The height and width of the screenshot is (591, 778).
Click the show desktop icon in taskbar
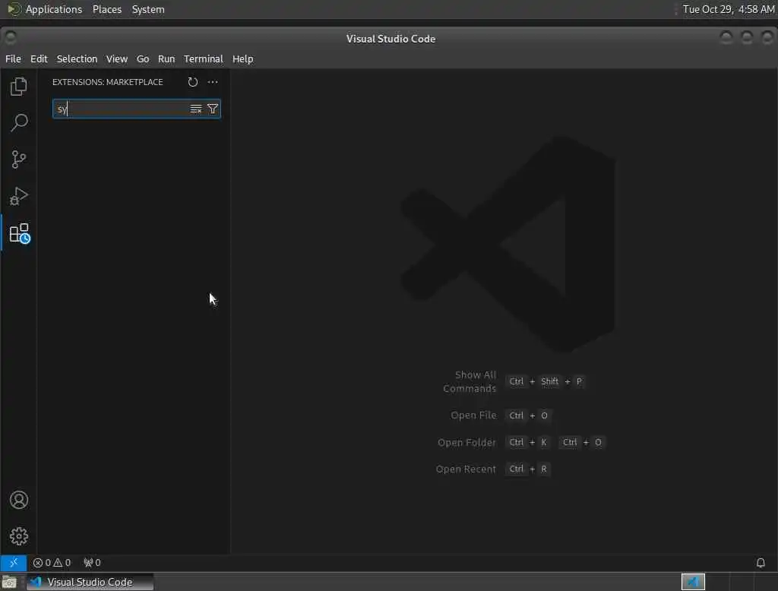[9, 582]
